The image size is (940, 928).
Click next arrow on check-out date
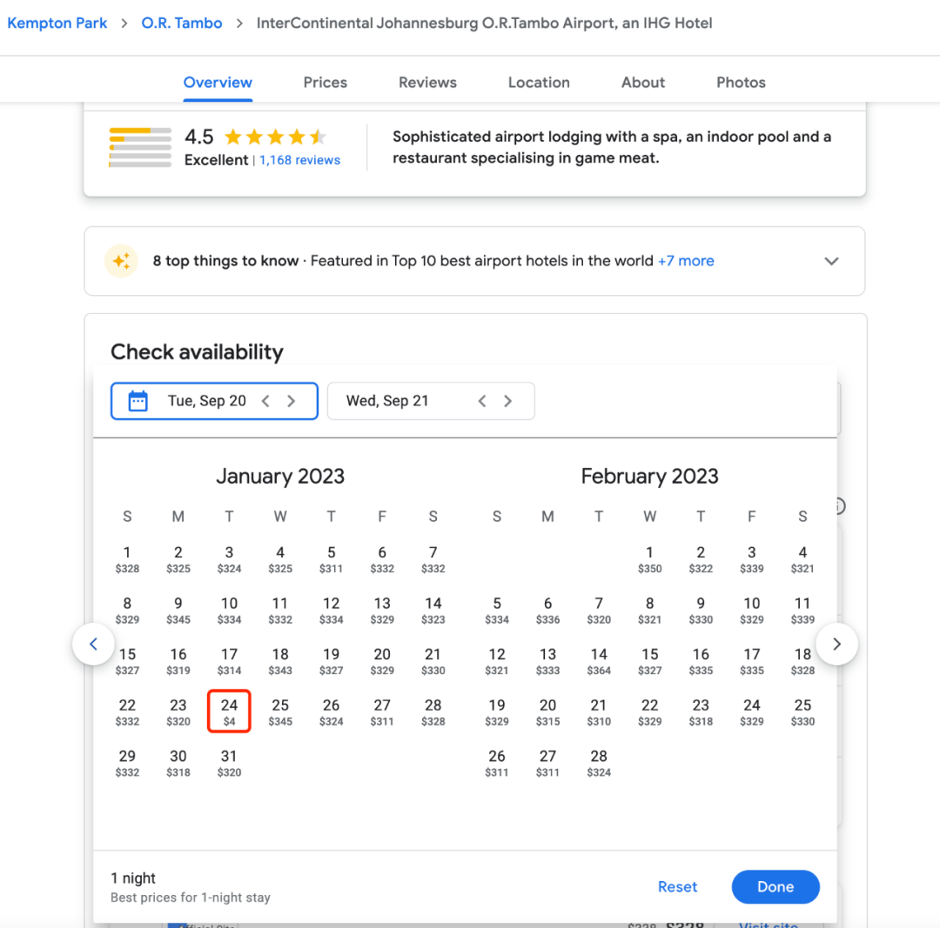(x=507, y=401)
